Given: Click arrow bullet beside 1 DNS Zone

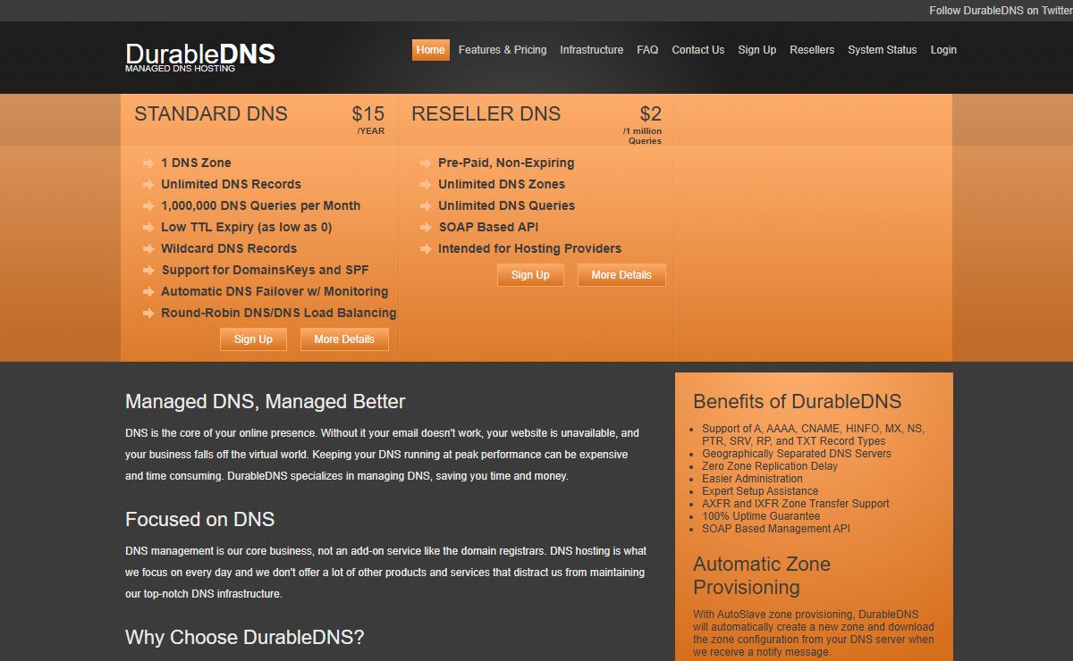Looking at the screenshot, I should tap(148, 163).
